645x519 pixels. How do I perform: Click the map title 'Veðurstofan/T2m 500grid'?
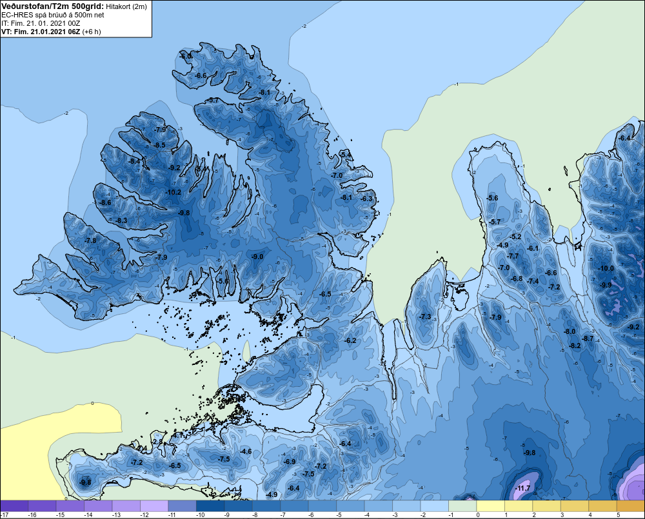pyautogui.click(x=53, y=6)
